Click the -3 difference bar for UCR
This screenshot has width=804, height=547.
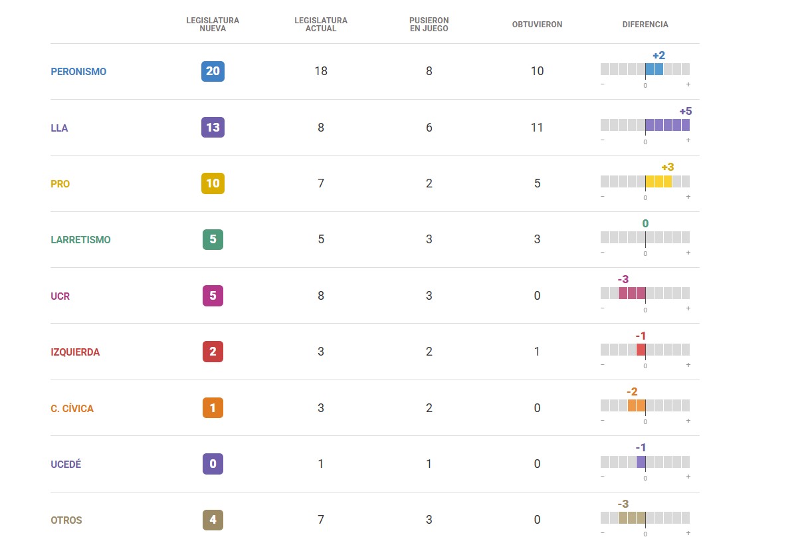(632, 293)
